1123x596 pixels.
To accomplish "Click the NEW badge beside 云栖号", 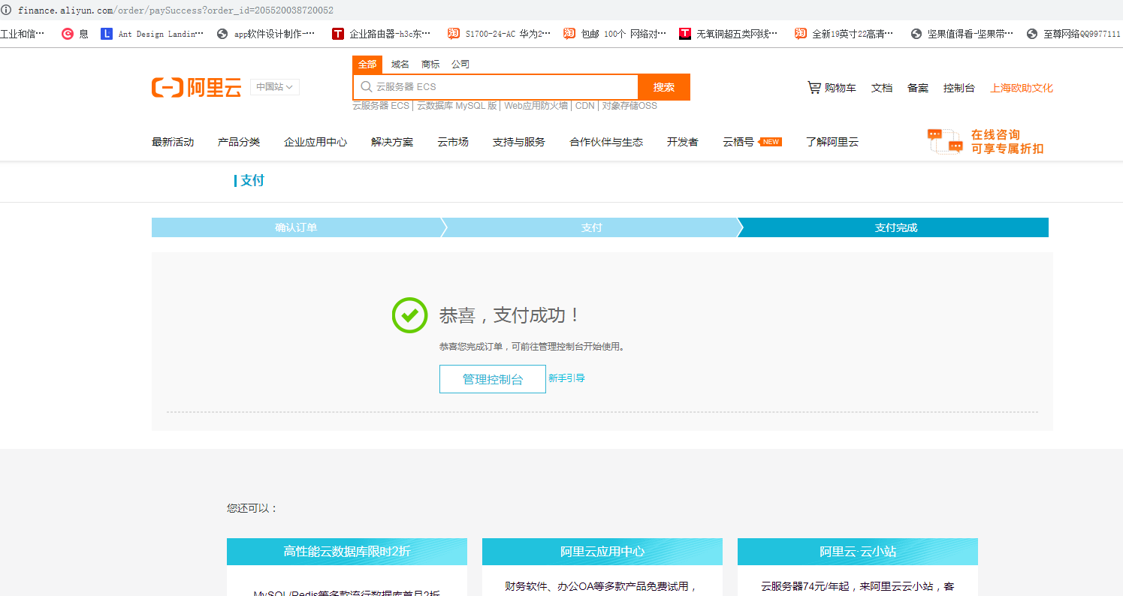I will pos(771,142).
